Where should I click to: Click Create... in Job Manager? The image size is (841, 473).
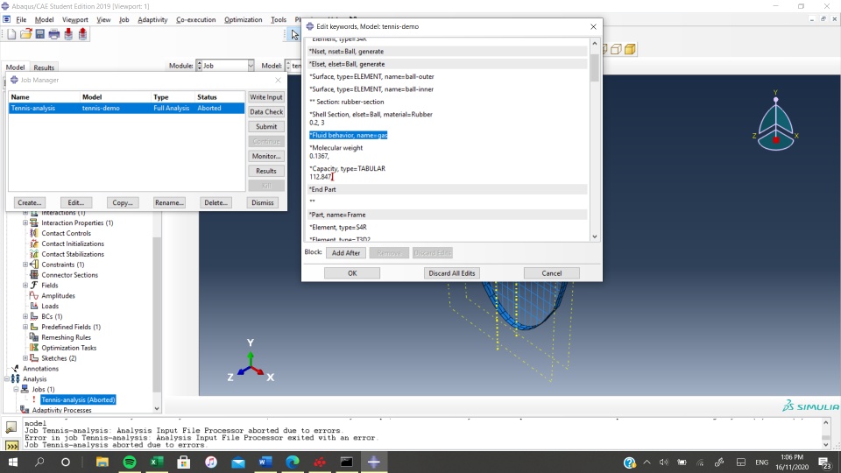[30, 202]
